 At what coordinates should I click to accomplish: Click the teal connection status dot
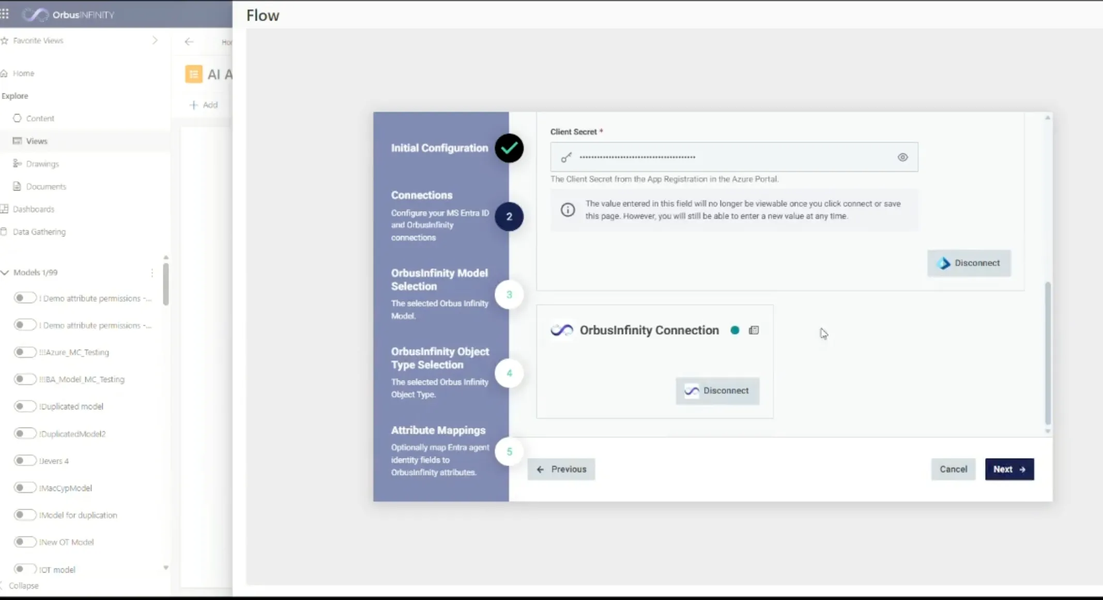pos(734,330)
